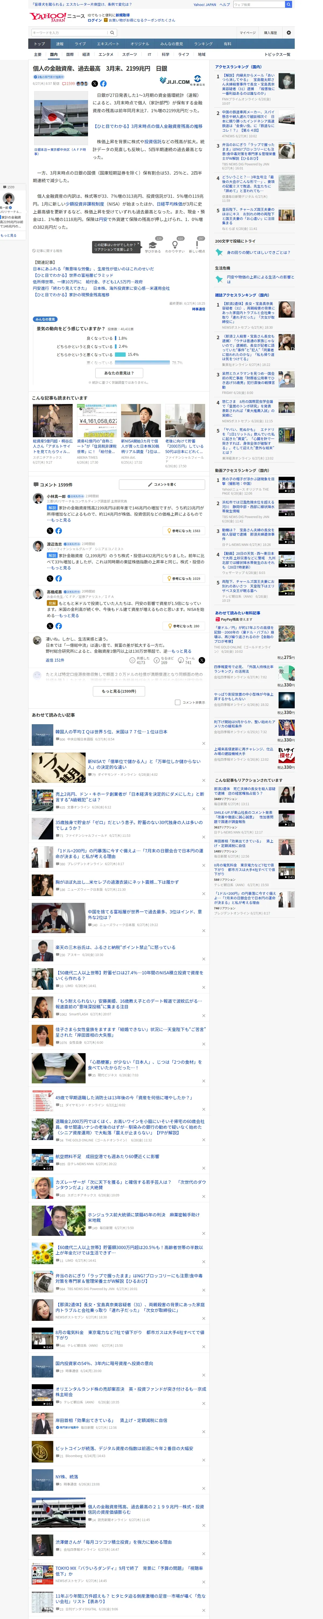
Task: Expand 高橋成壽's comment via もっと見る
Action: 69,616
